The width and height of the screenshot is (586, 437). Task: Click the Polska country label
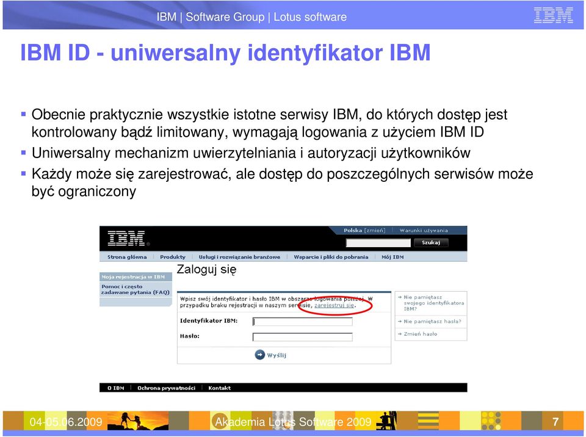[353, 231]
